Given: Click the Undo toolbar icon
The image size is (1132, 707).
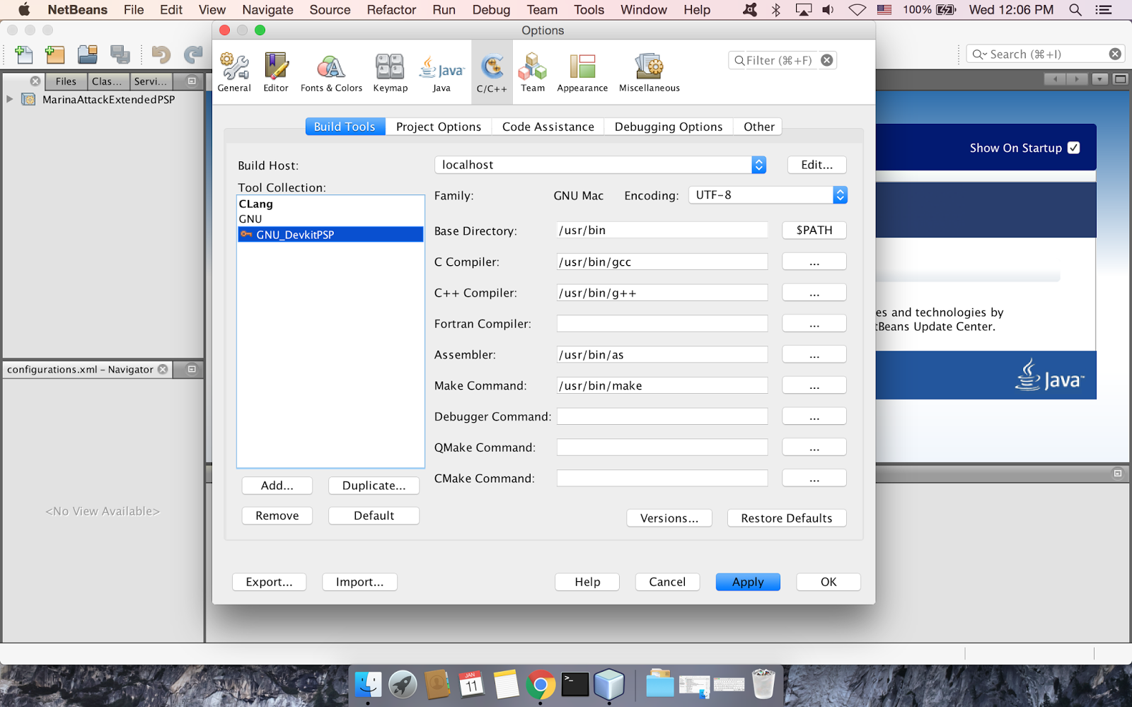Looking at the screenshot, I should click(x=161, y=54).
